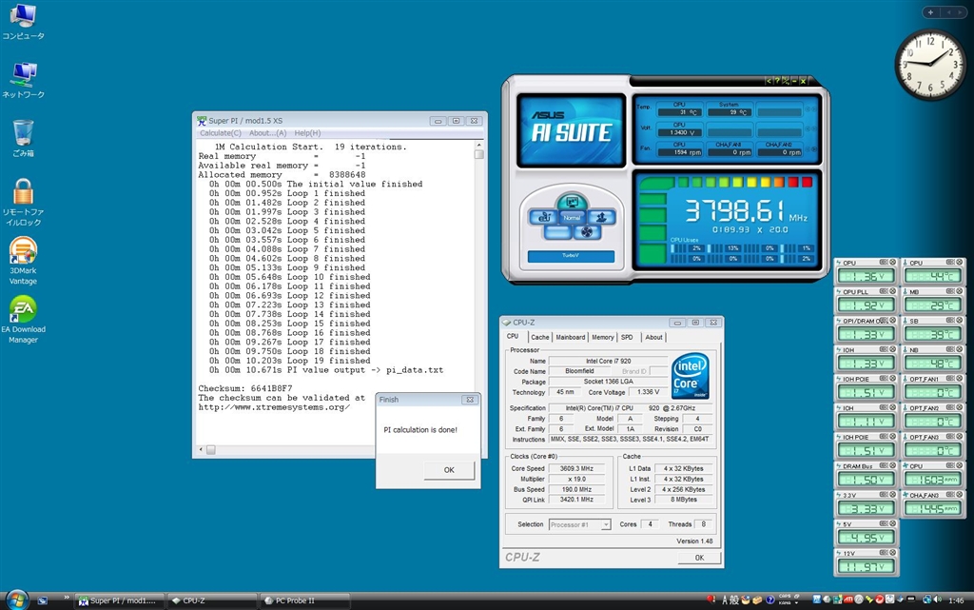Click the Super PI horizontal scrollbar thumb
The width and height of the screenshot is (974, 610).
click(x=211, y=450)
